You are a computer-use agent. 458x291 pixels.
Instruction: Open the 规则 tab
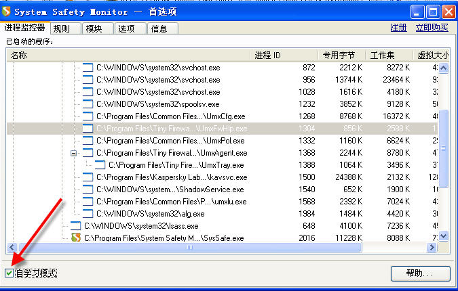point(66,28)
